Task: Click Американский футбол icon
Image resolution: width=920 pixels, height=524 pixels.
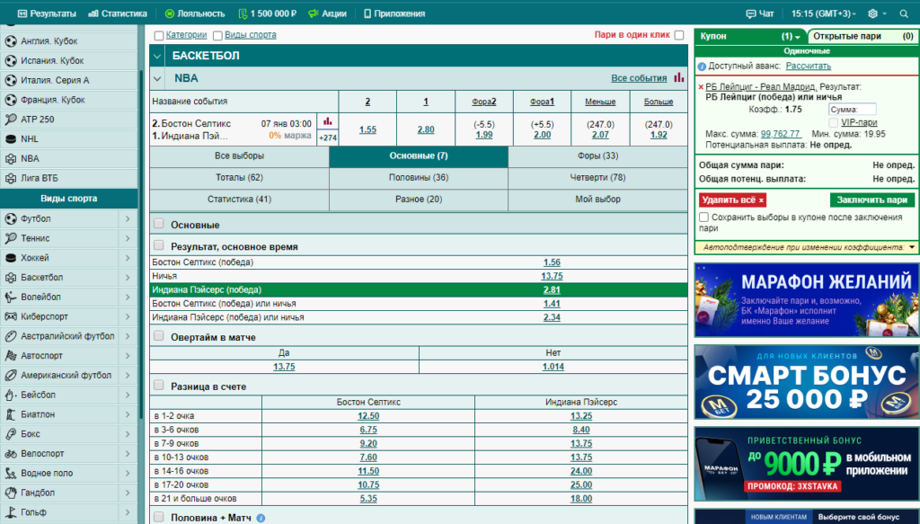Action: click(x=11, y=375)
